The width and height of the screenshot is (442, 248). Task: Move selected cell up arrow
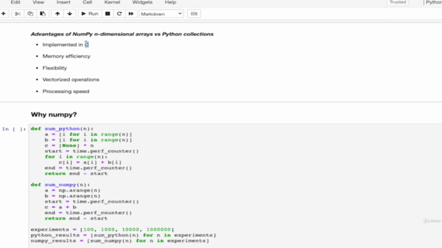coord(57,14)
